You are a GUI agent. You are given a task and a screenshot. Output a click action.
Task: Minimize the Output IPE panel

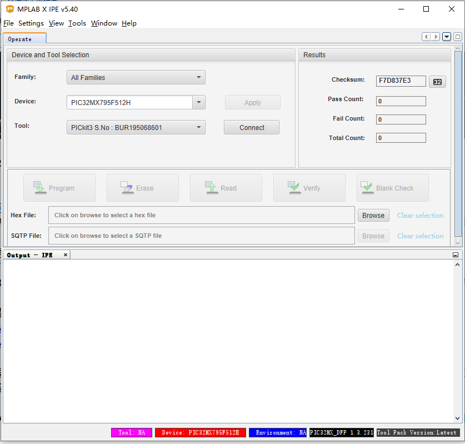click(x=456, y=255)
